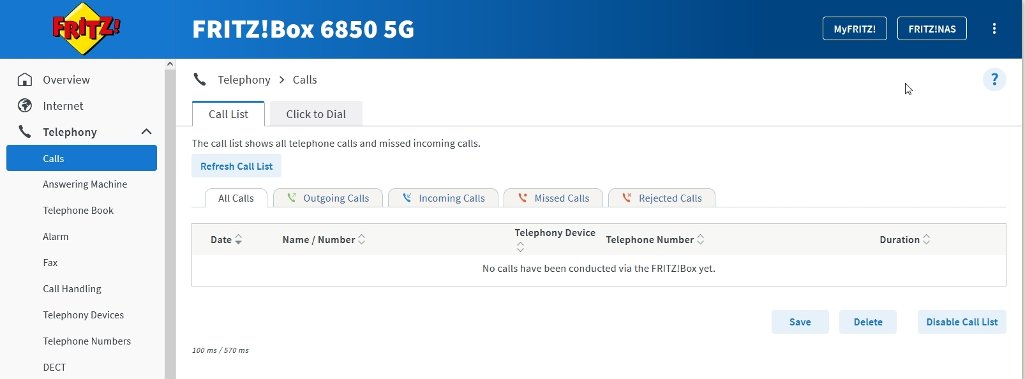Screen dimensions: 1025x379
Task: Click the Overview house icon
Action: point(25,80)
